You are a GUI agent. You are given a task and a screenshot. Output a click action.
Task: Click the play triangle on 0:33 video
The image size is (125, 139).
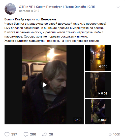(x=99, y=120)
